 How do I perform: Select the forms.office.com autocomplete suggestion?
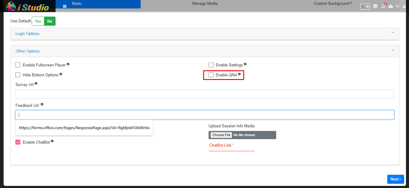point(84,128)
